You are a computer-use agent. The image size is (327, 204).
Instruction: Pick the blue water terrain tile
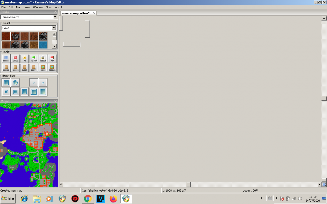pos(43,45)
